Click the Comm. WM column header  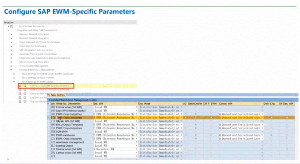point(241,104)
